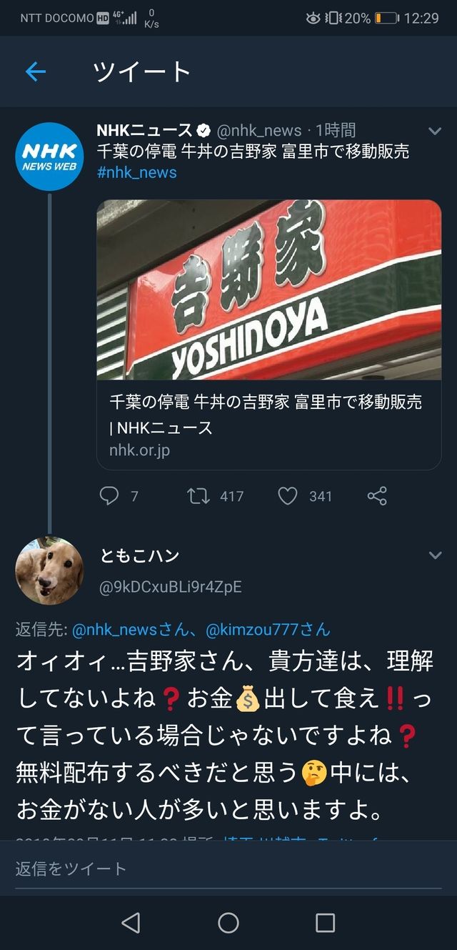The width and height of the screenshot is (457, 950).
Task: Open #nhk_news hashtag link
Action: (136, 172)
